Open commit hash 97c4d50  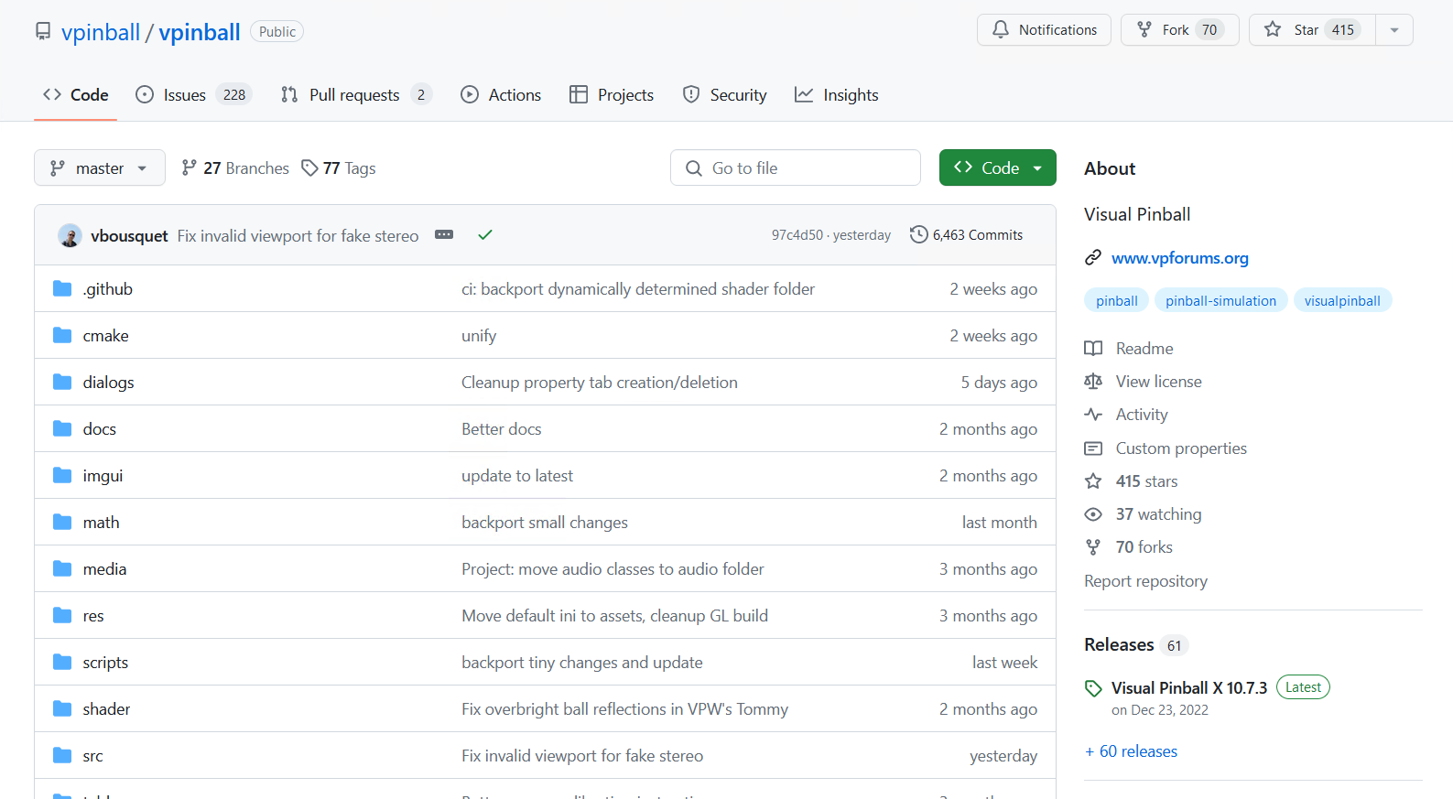point(797,235)
